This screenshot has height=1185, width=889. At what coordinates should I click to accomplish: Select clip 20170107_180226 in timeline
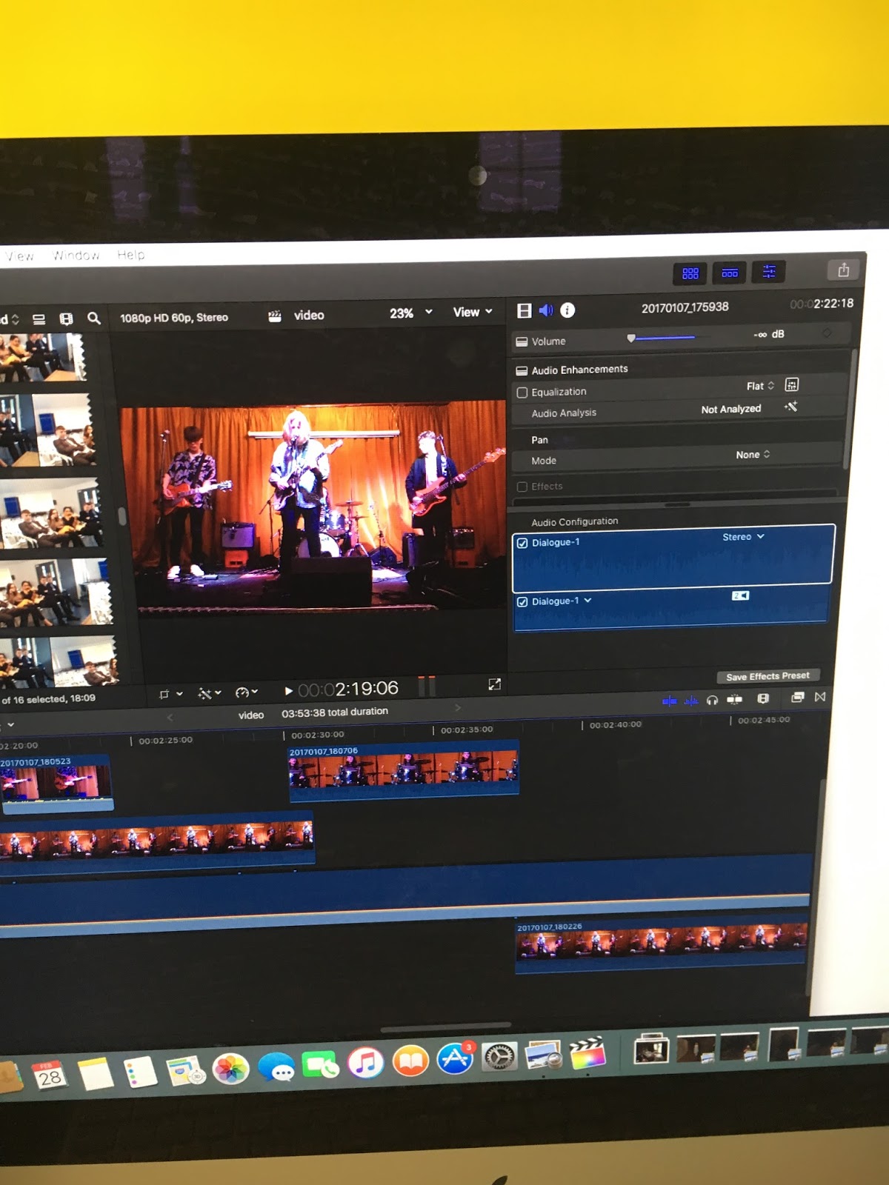click(661, 945)
